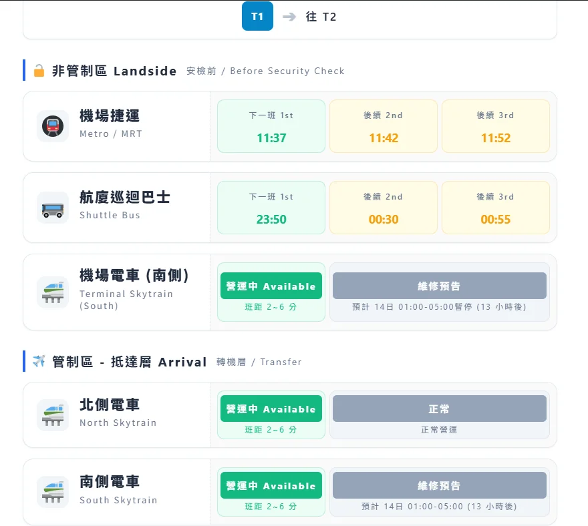This screenshot has width=588, height=526.
Task: Click the orange lock icon beside Landside heading
Action: pyautogui.click(x=39, y=71)
